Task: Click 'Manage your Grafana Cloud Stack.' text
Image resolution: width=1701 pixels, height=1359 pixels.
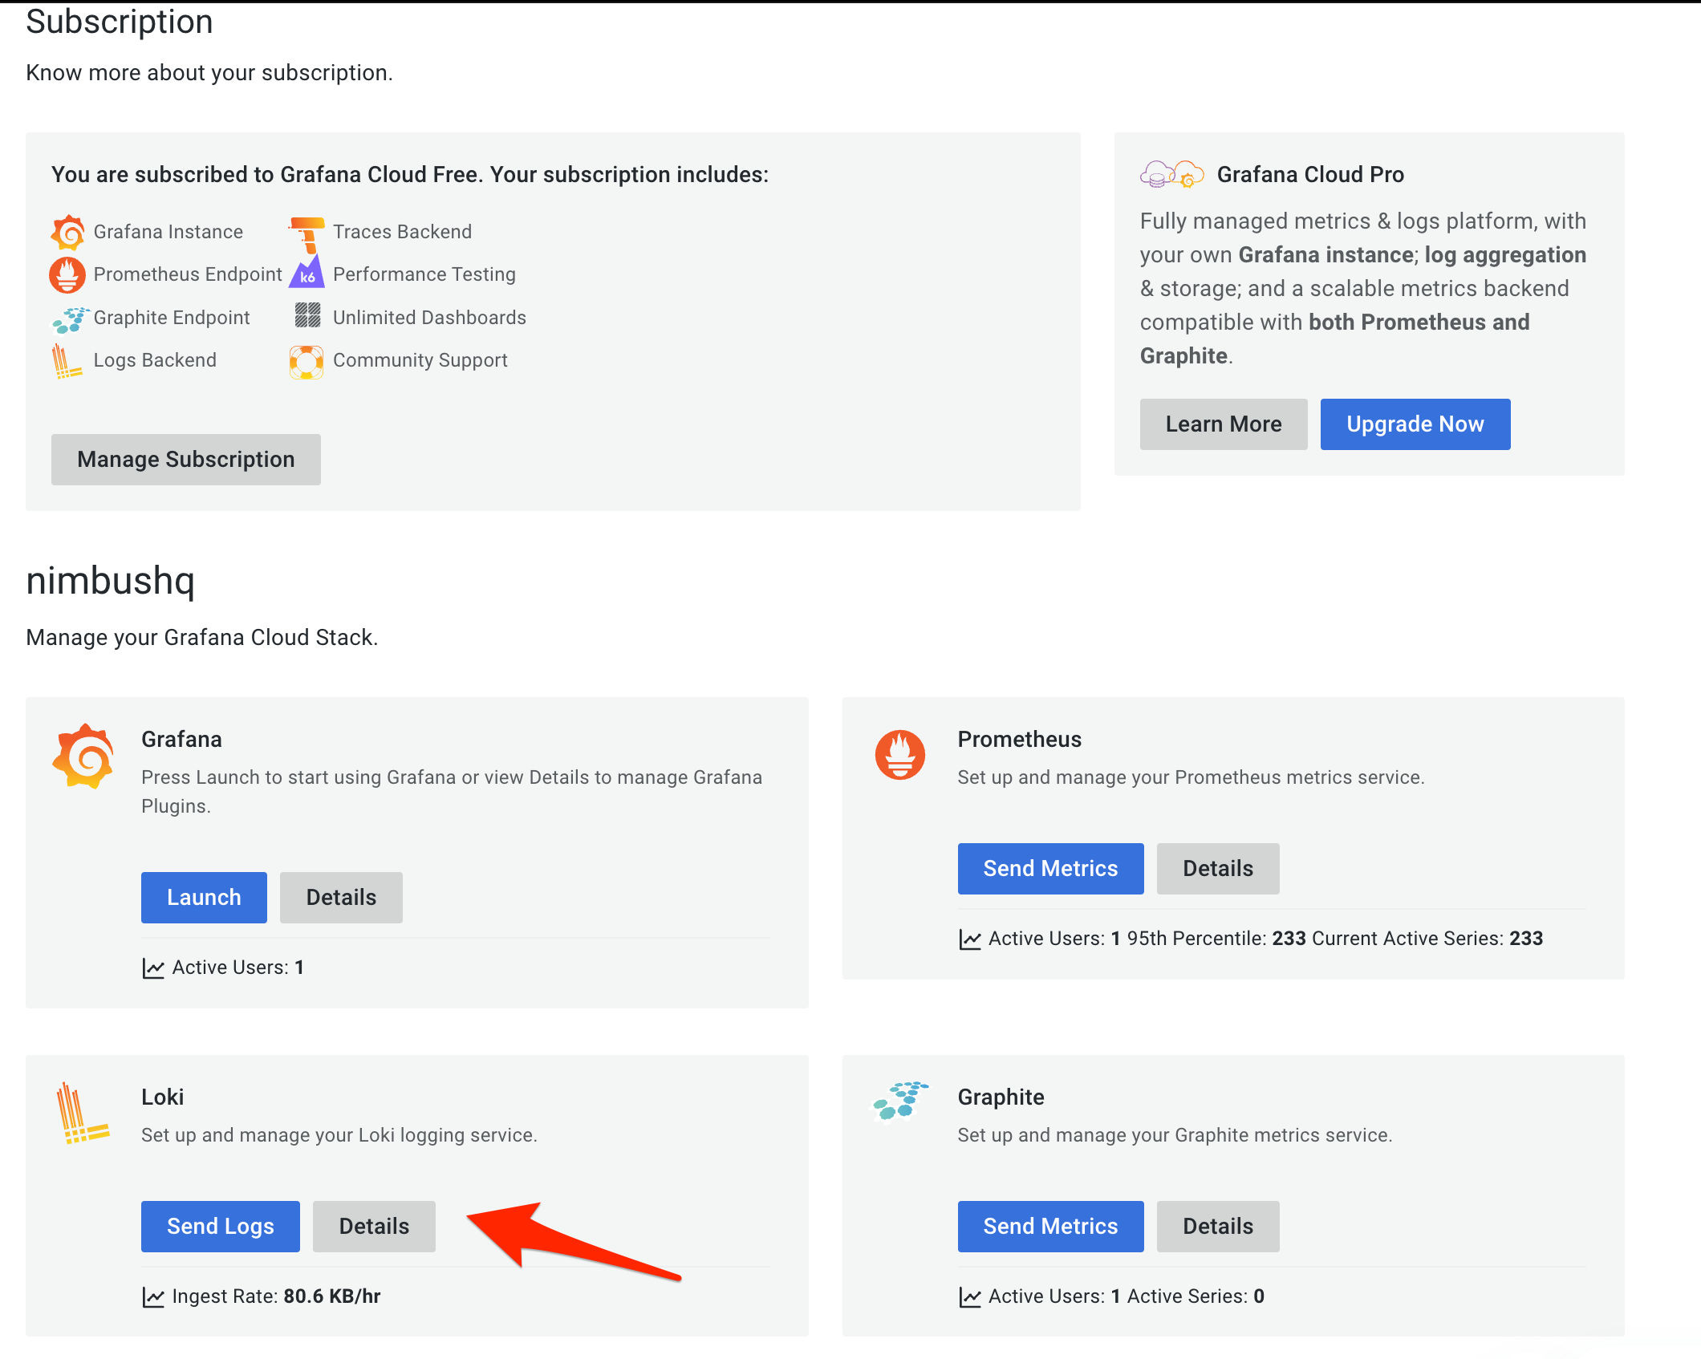Action: [x=202, y=638]
